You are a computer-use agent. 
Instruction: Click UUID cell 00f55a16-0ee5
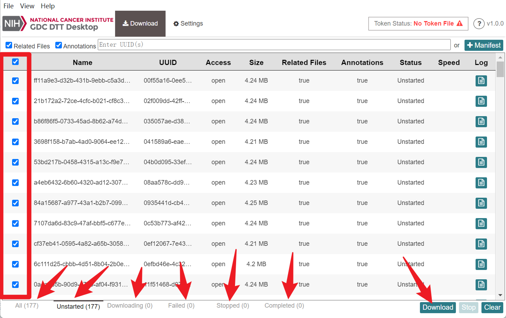point(168,80)
